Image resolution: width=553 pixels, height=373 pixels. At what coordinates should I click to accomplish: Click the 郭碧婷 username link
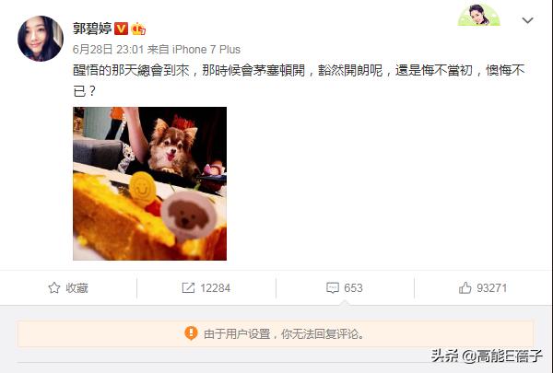[x=92, y=29]
